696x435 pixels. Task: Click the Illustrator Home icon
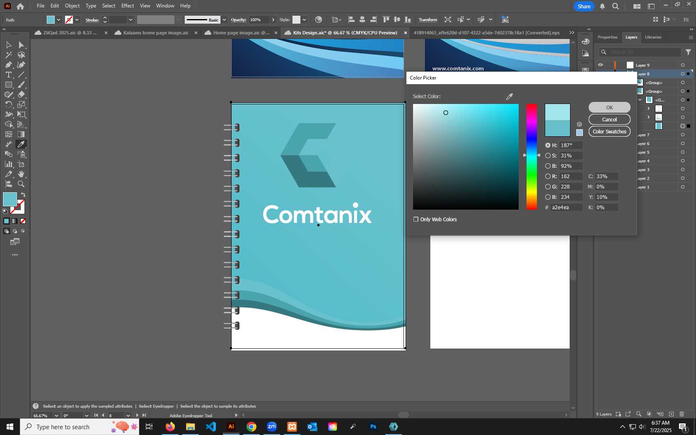[20, 6]
